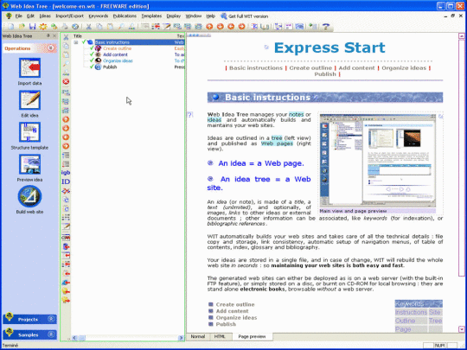The image size is (467, 350).
Task: Toggle green checkmark of Publish idea
Action: tap(92, 67)
